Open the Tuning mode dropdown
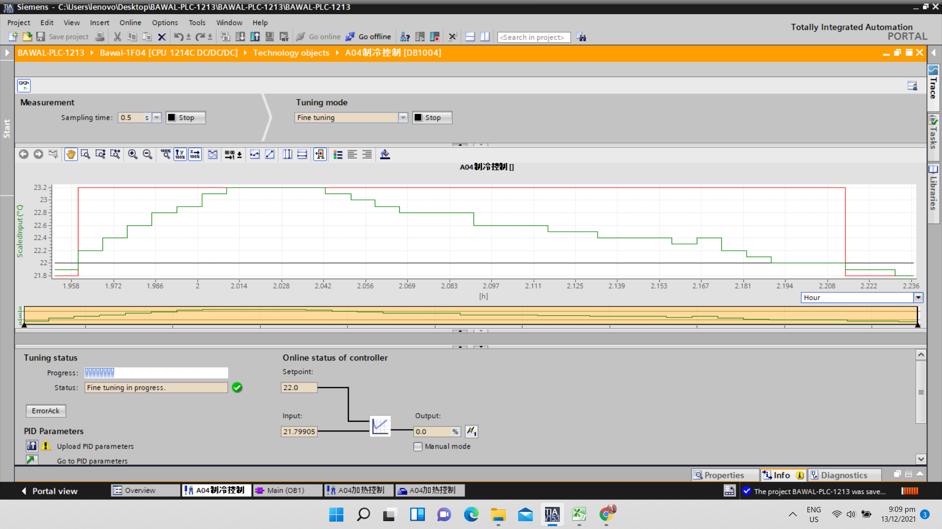Screen dimensions: 942x529 point(403,118)
